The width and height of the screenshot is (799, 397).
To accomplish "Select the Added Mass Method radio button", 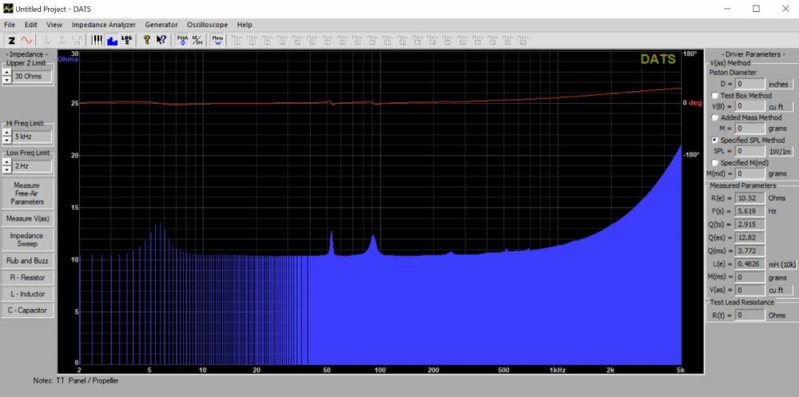I will pyautogui.click(x=714, y=117).
